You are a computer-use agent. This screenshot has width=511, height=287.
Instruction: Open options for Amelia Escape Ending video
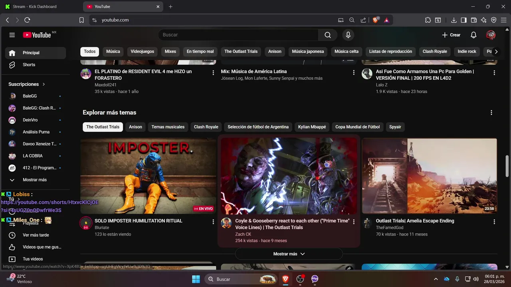coord(494,222)
